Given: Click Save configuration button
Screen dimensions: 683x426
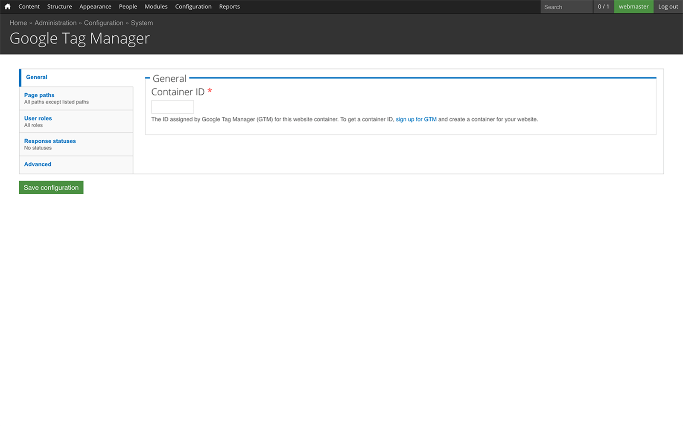Looking at the screenshot, I should [51, 187].
